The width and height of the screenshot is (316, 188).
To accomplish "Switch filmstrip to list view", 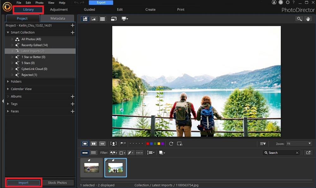I will tap(93, 153).
